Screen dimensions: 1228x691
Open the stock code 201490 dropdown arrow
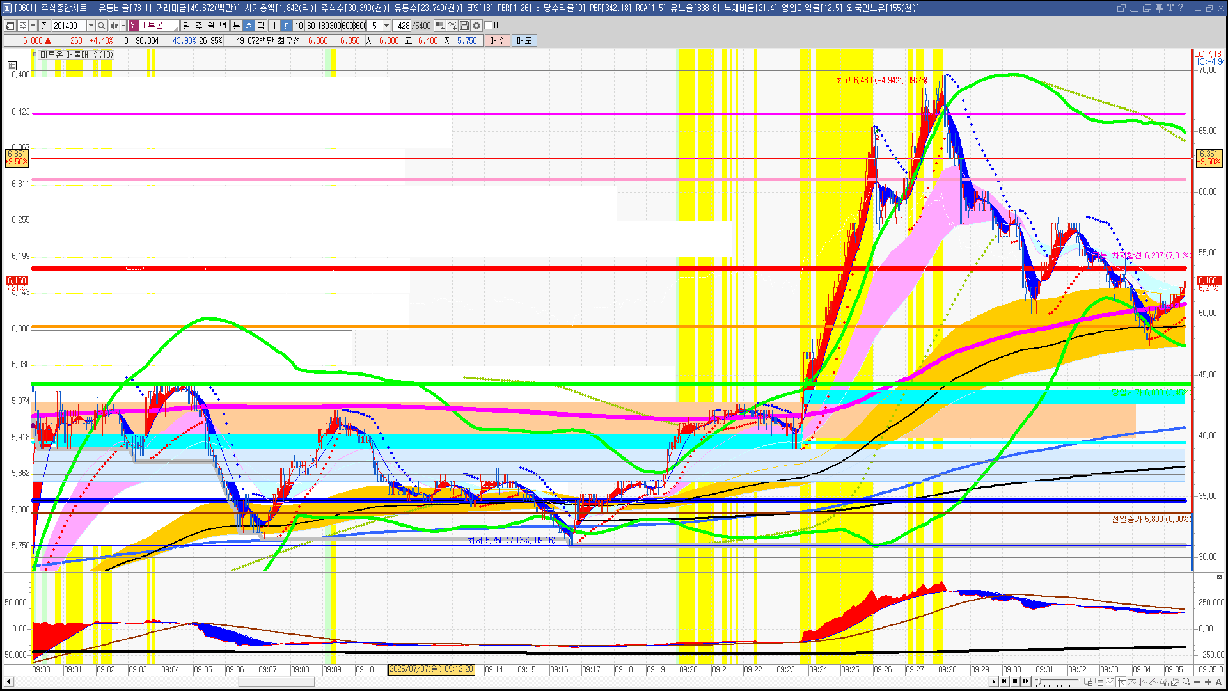tap(91, 26)
